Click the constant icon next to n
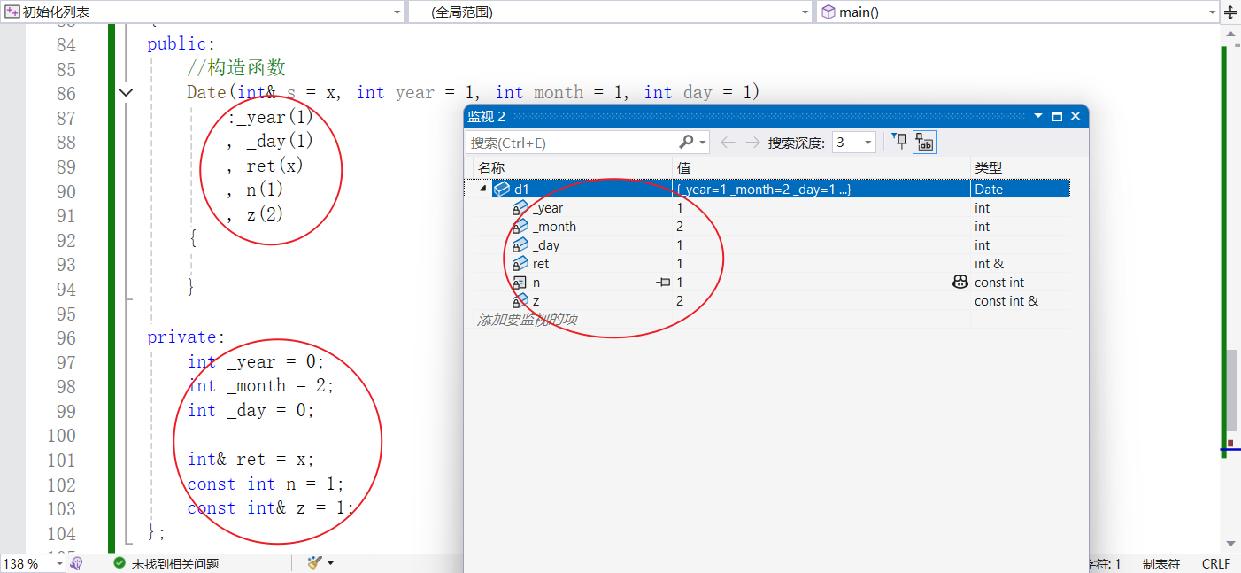The image size is (1241, 573). [520, 283]
